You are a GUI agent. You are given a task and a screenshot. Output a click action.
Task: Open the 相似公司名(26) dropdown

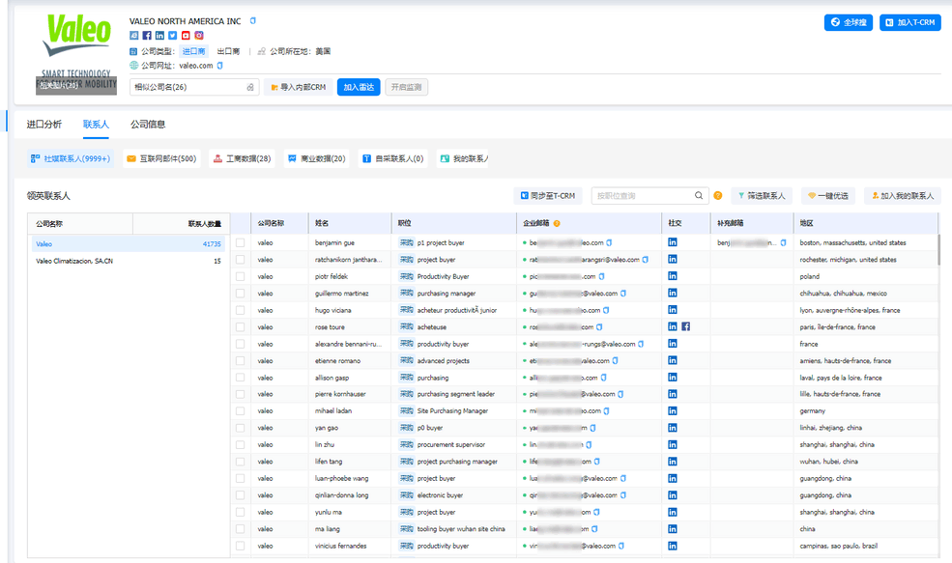(194, 87)
